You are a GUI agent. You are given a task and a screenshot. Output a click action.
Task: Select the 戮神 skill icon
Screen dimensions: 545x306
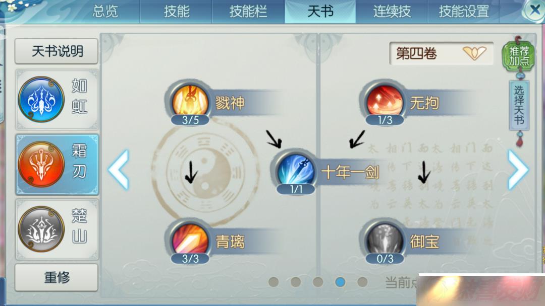tap(190, 102)
